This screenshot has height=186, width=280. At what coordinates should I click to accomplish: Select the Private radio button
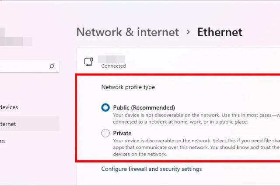tap(105, 133)
